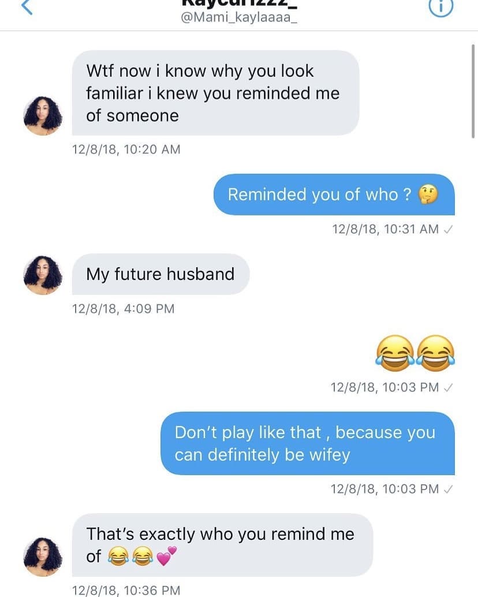Click the conversation scrollbar
Viewport: 478px width, 597px height.
473,91
